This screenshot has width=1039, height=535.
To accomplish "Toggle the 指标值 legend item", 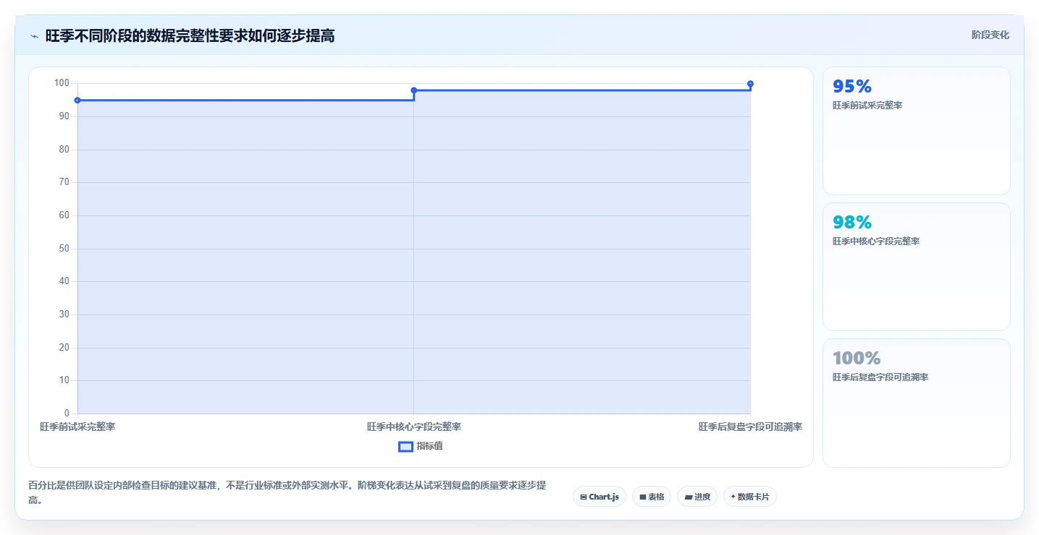I will pos(421,446).
